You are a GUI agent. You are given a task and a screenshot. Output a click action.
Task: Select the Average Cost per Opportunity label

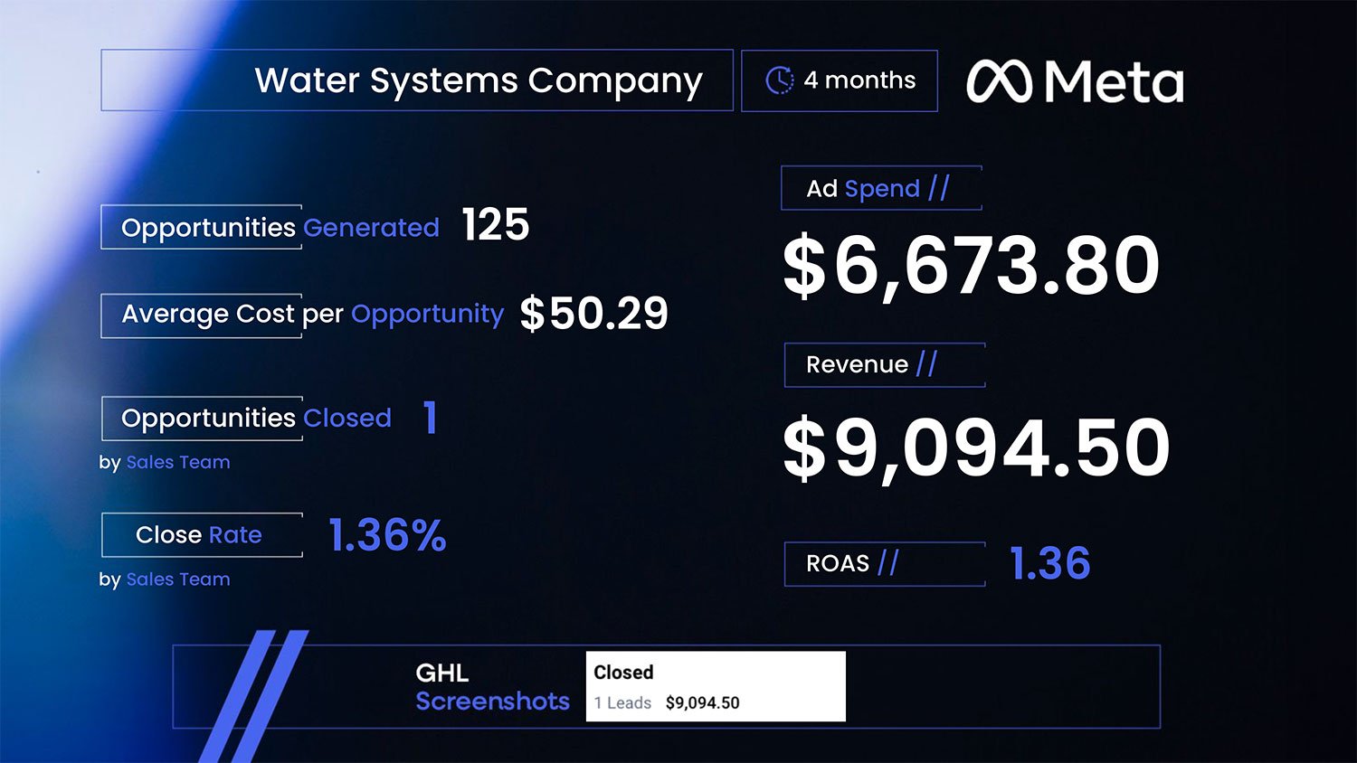point(312,314)
